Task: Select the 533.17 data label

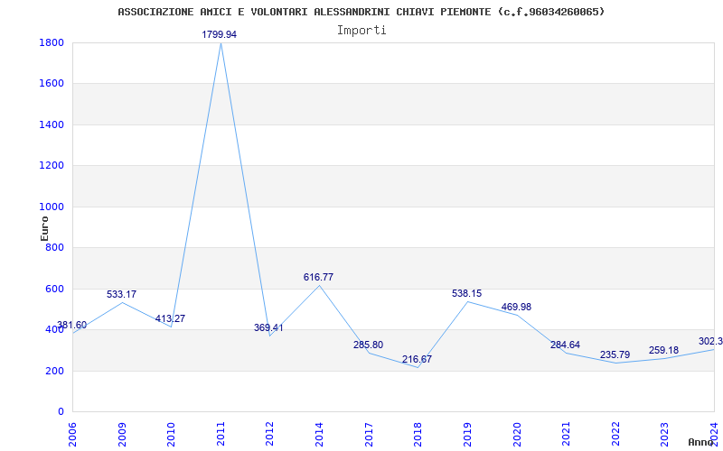Action: (x=122, y=295)
